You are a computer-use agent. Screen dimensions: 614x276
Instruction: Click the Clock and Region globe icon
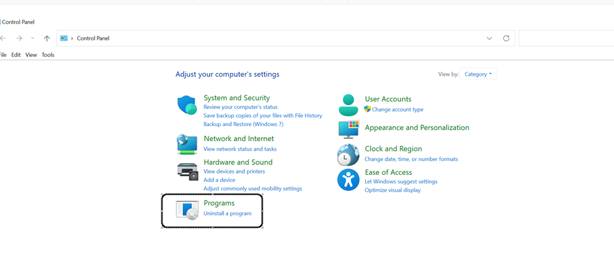click(348, 155)
